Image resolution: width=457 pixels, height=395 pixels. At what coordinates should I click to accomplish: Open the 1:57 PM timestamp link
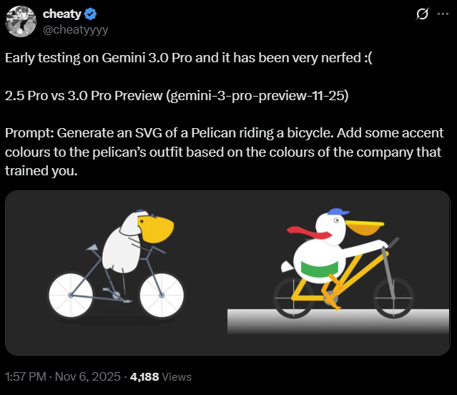(x=25, y=376)
